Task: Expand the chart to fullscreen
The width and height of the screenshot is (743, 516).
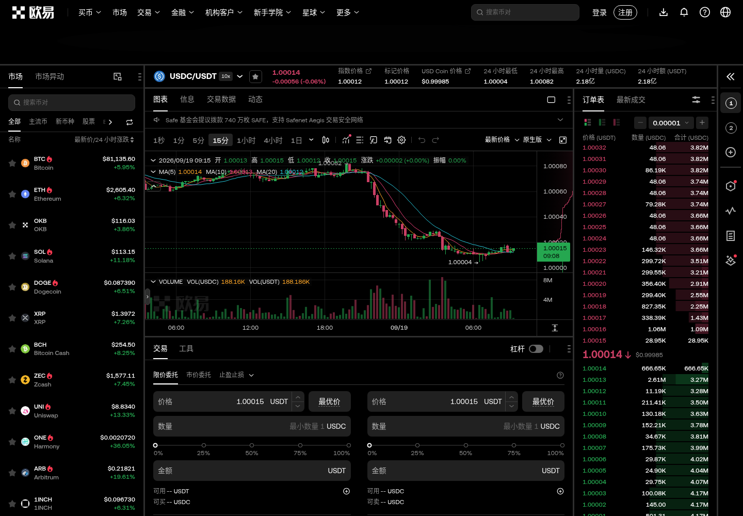Action: coord(563,140)
